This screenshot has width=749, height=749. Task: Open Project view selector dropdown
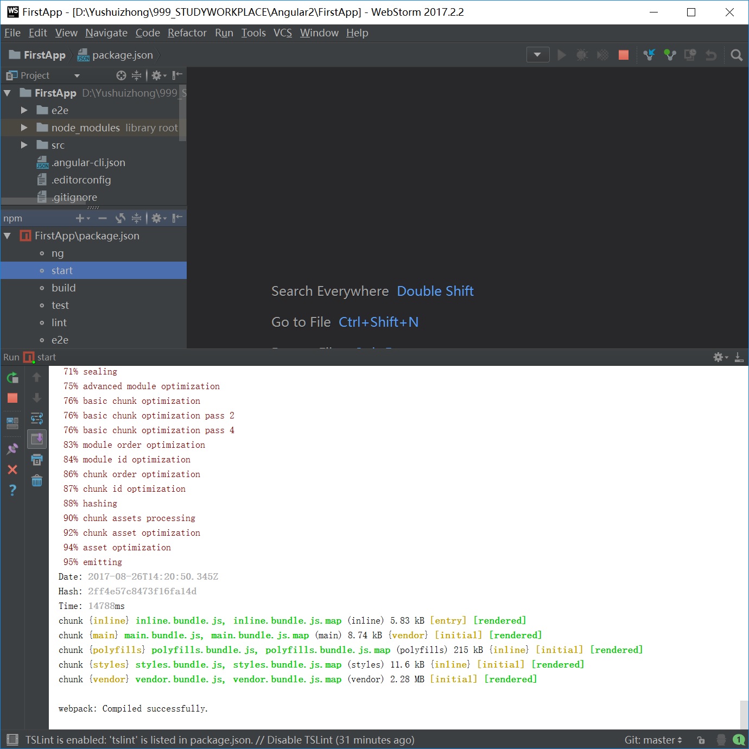coord(77,76)
